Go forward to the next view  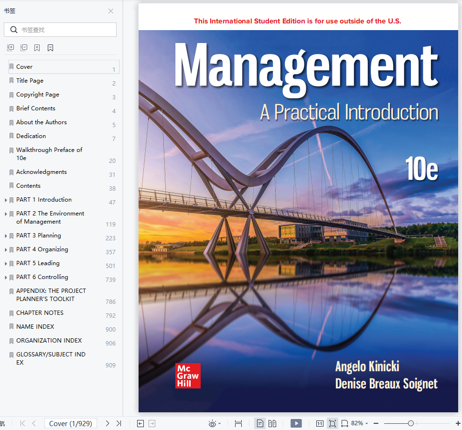pos(152,423)
